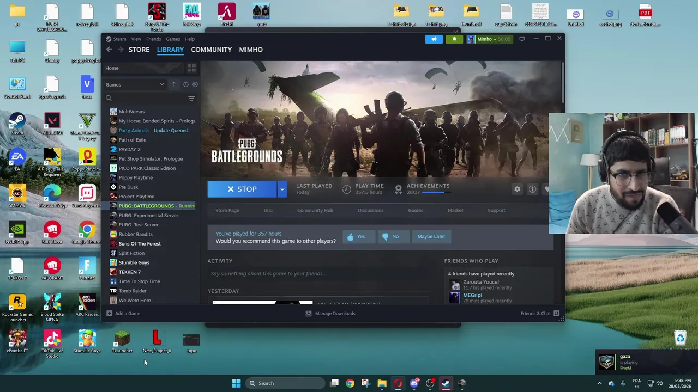
Task: Click the library search magnifier icon
Action: pyautogui.click(x=109, y=98)
